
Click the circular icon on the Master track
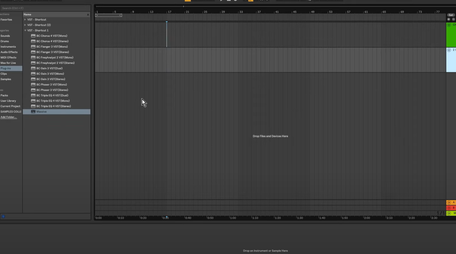(449, 213)
